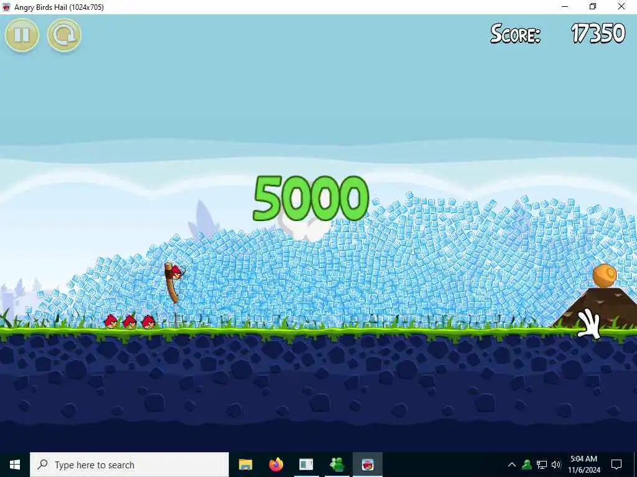Viewport: 637px width, 477px height.
Task: Click the orange ball on the dirt mound
Action: 605,275
